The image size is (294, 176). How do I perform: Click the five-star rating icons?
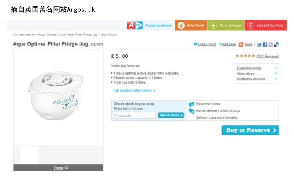point(245,56)
